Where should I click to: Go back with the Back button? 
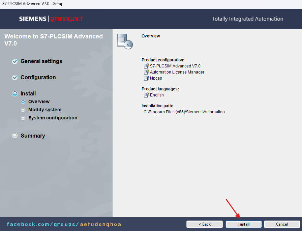coord(205,224)
